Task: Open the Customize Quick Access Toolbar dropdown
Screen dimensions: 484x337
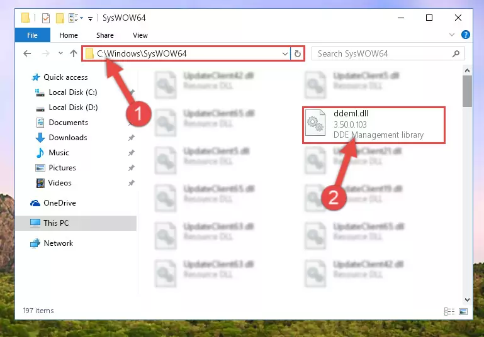Action: coord(90,19)
